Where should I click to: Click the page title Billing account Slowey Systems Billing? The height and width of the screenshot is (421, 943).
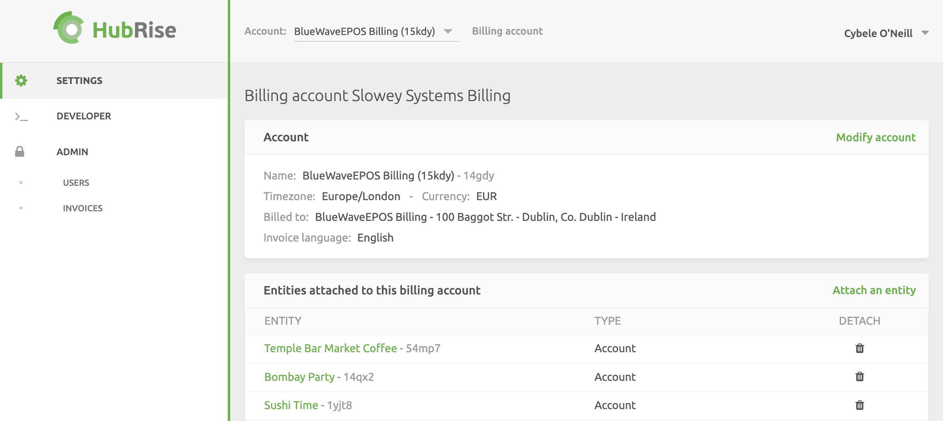(378, 96)
